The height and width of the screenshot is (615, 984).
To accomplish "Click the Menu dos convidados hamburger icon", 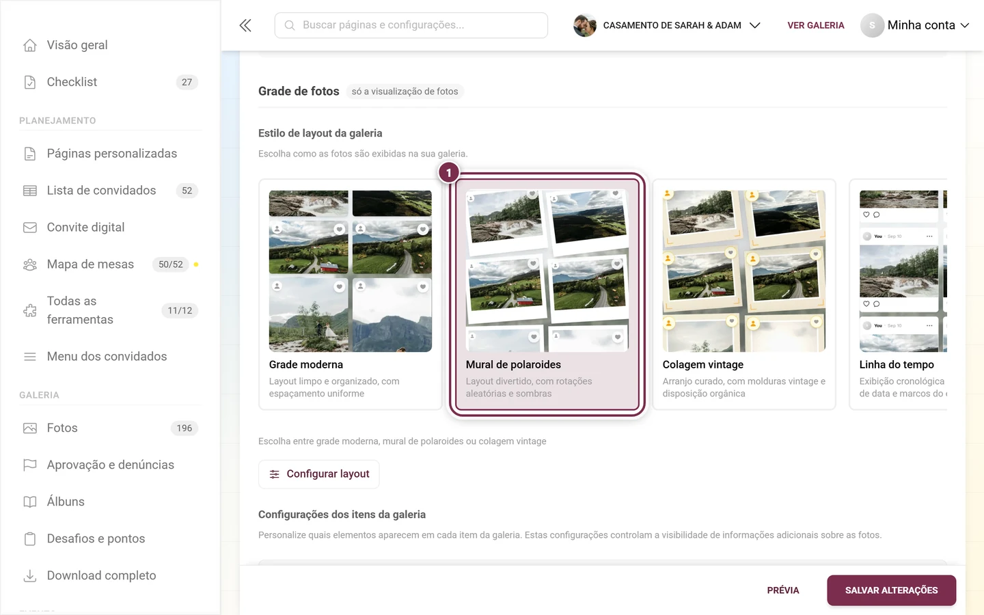I will pos(30,357).
